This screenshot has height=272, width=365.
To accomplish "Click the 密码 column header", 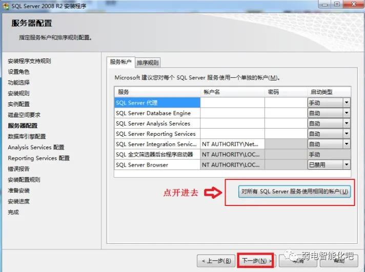I will coord(286,92).
